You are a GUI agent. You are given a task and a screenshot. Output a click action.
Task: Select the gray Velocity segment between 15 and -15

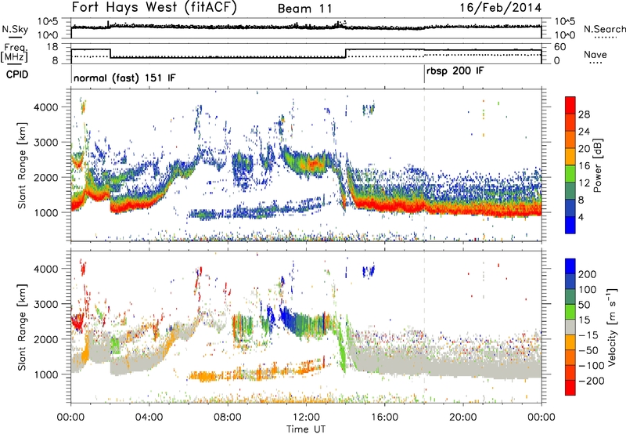570,327
